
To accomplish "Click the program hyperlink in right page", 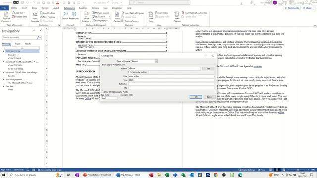I will pos(258,66).
